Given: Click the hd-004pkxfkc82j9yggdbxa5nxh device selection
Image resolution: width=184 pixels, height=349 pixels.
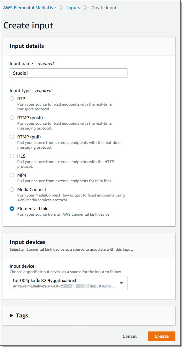Looking at the screenshot, I should point(68,283).
